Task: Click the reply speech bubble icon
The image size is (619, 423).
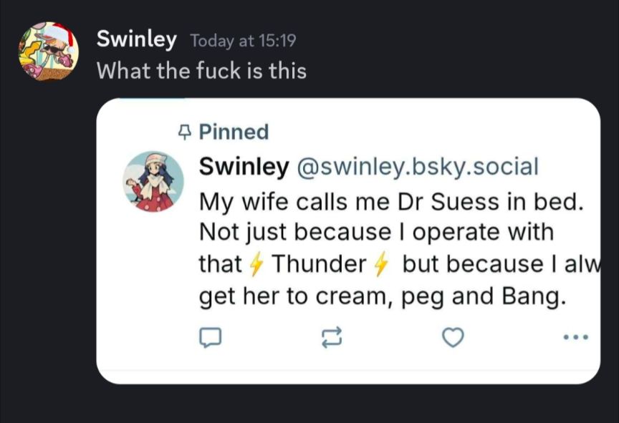Action: (210, 337)
